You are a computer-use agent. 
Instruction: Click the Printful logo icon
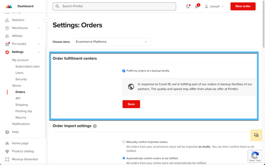click(9, 6)
